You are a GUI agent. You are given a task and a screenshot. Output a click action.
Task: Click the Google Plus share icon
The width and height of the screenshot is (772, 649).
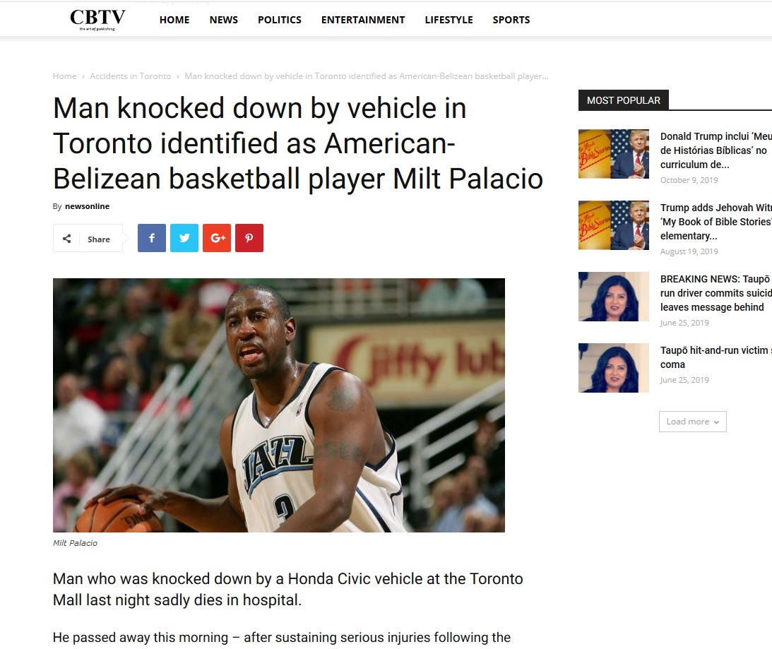coord(217,238)
